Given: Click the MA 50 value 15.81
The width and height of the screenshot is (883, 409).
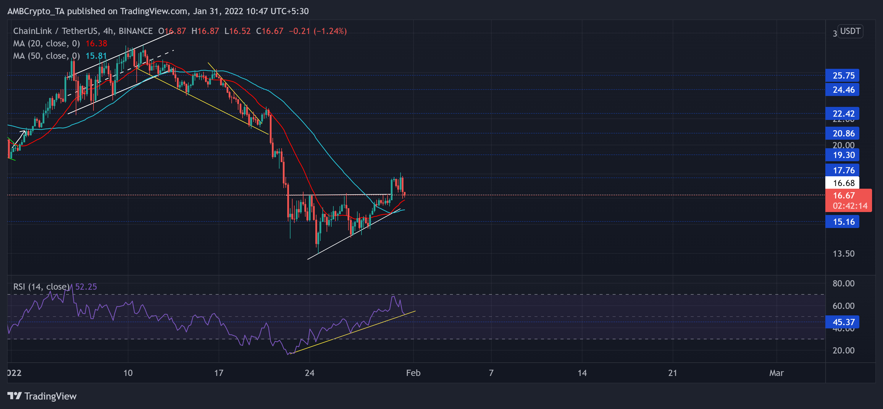Looking at the screenshot, I should (x=96, y=56).
